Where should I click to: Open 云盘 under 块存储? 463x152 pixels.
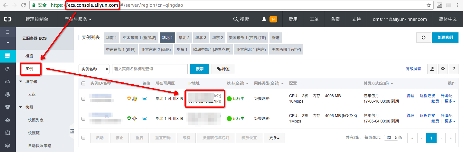[32, 94]
